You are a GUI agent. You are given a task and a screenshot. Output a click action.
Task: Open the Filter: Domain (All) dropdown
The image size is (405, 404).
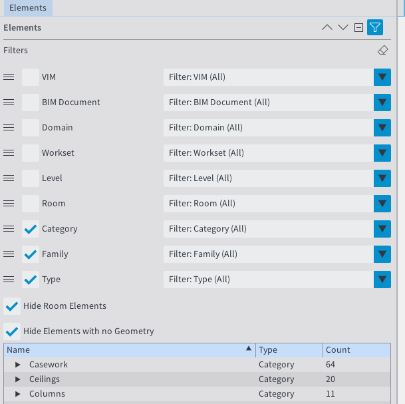tap(382, 128)
